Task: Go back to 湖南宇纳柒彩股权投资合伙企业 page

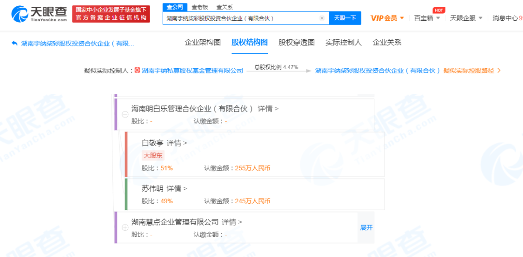Action: click(x=77, y=43)
